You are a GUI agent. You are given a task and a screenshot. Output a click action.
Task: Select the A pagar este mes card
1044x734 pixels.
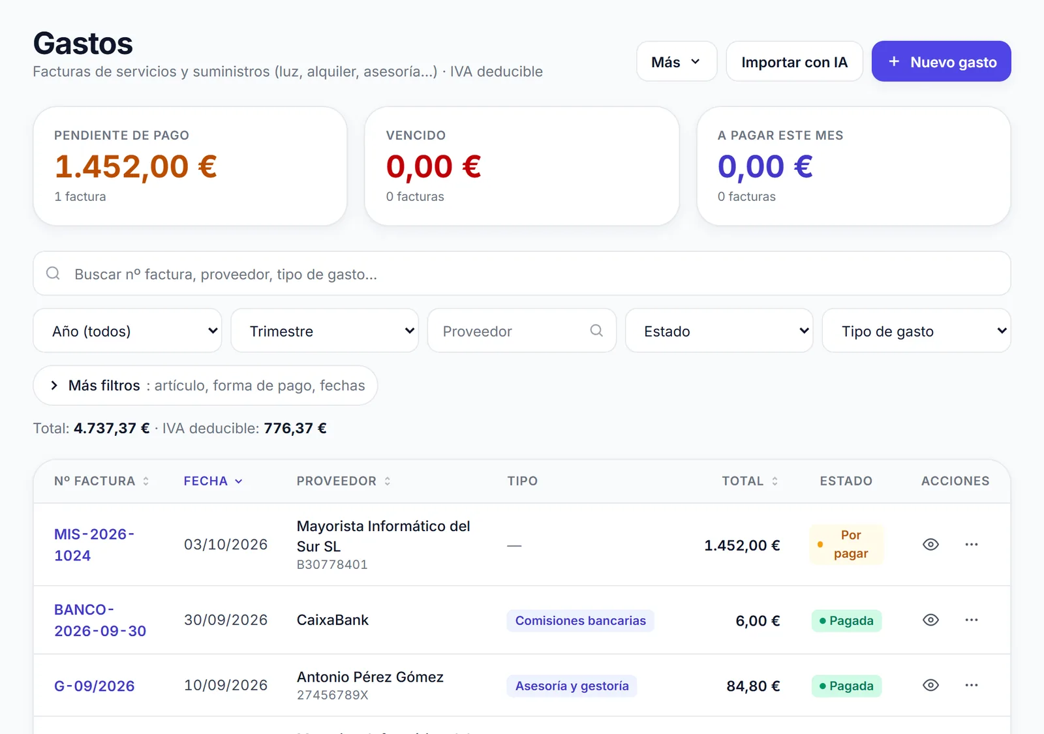click(853, 166)
